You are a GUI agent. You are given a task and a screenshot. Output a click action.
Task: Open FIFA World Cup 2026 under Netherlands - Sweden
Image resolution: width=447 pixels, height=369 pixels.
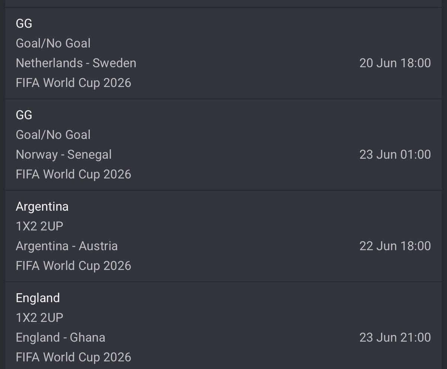[73, 83]
